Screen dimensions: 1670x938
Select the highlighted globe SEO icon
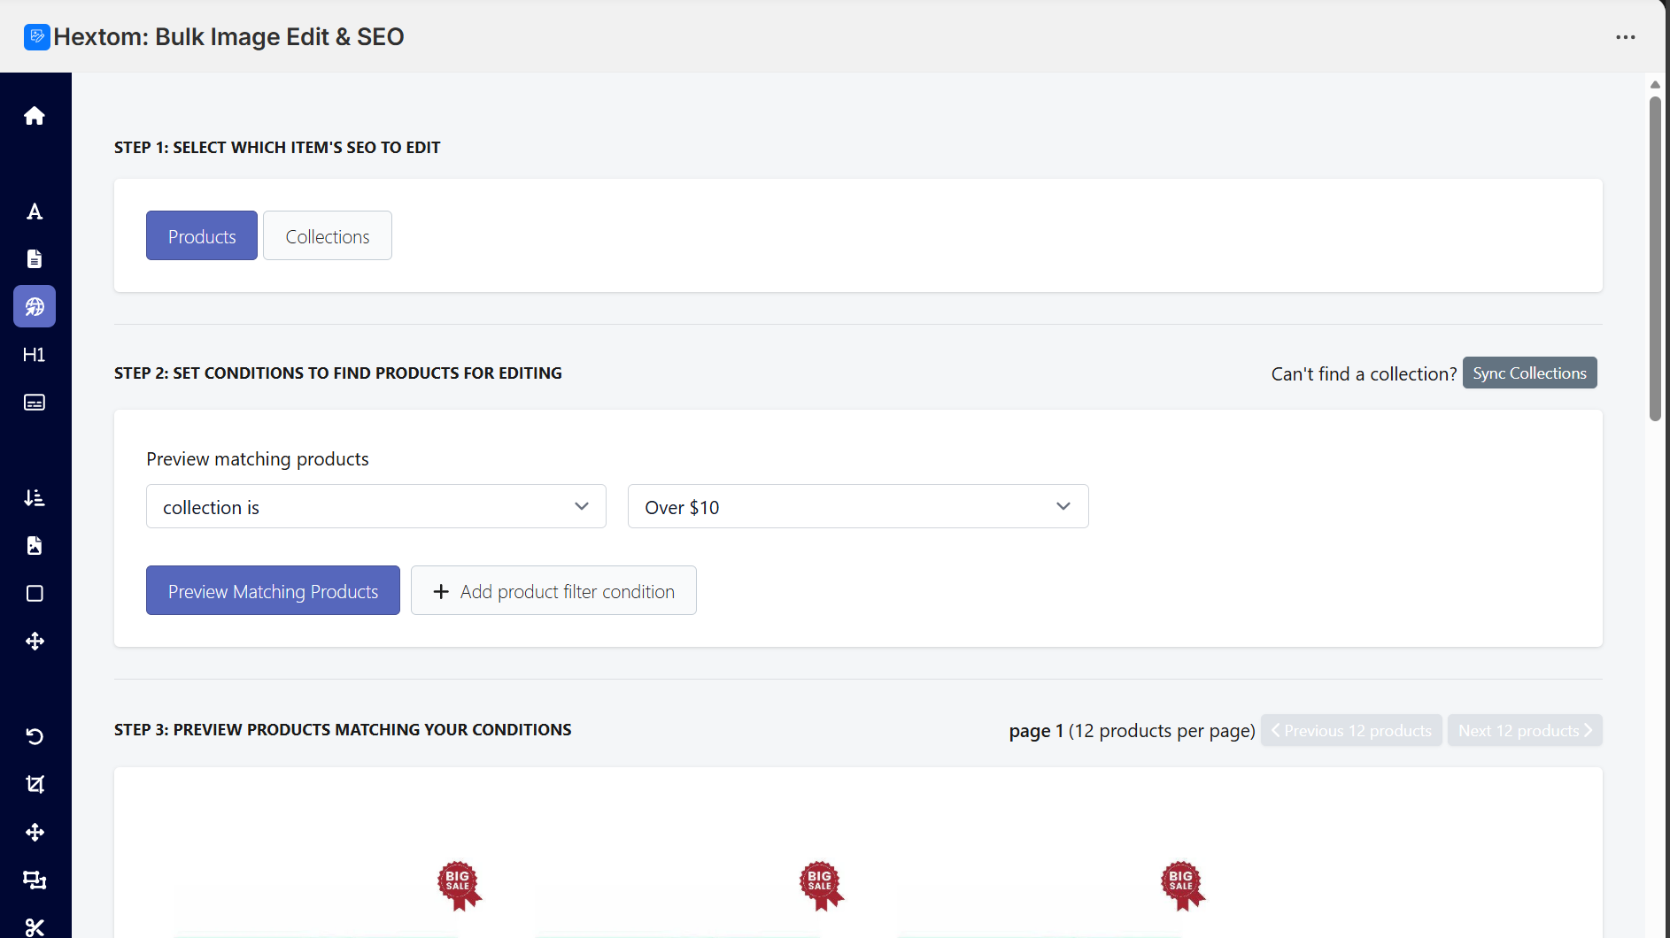point(35,306)
